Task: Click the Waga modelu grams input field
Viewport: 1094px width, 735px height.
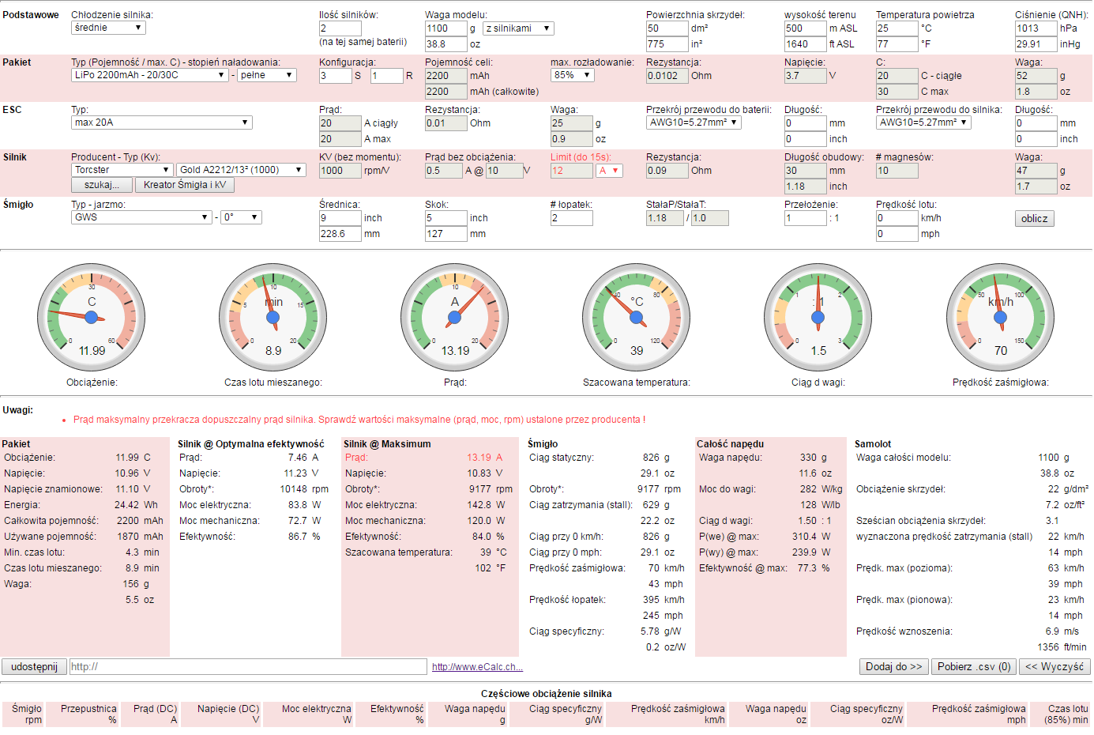Action: [x=445, y=28]
